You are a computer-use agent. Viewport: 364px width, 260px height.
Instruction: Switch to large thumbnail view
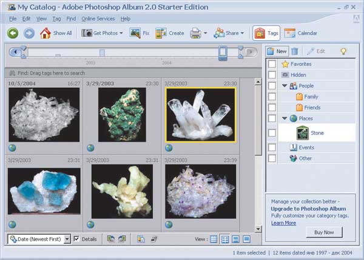pos(235,239)
